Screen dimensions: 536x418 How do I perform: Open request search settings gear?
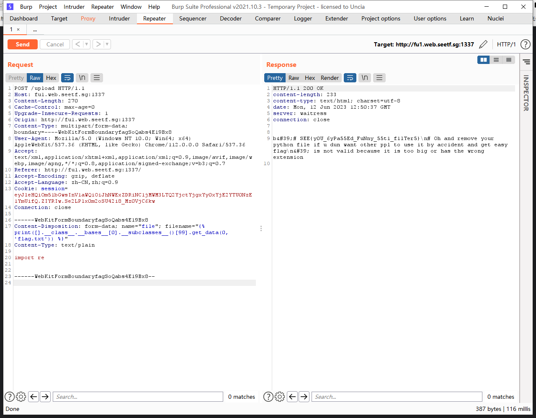click(21, 397)
